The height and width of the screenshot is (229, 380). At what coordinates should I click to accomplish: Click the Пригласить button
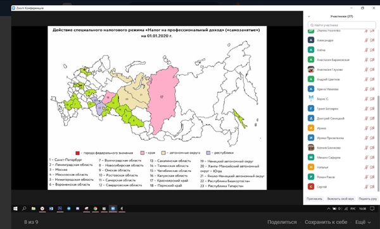click(x=314, y=199)
